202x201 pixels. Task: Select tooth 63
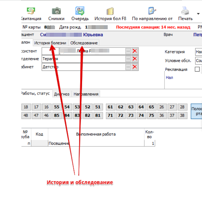click(131, 107)
